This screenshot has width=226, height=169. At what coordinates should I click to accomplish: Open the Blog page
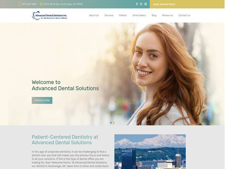coord(154,15)
